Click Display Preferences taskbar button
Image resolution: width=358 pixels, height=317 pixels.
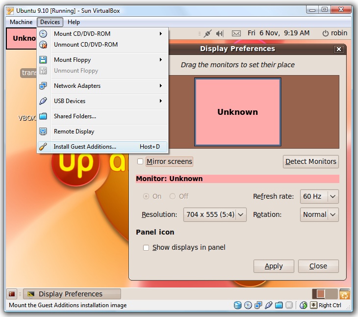click(72, 294)
